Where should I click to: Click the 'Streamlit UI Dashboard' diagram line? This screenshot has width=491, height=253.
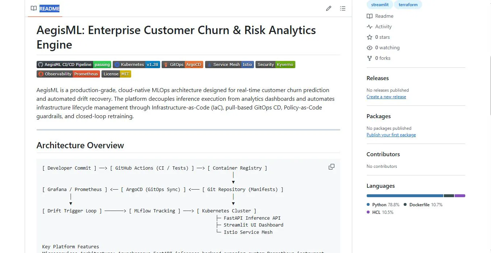(x=253, y=225)
